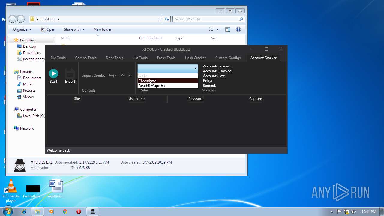Expand the Share with menu in Explorer

click(x=74, y=29)
